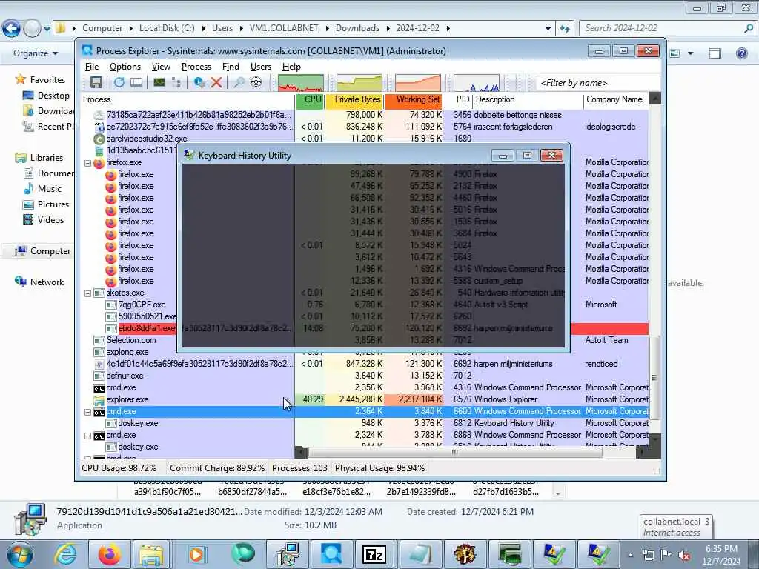Open the System Information toolbar icon

click(x=159, y=83)
